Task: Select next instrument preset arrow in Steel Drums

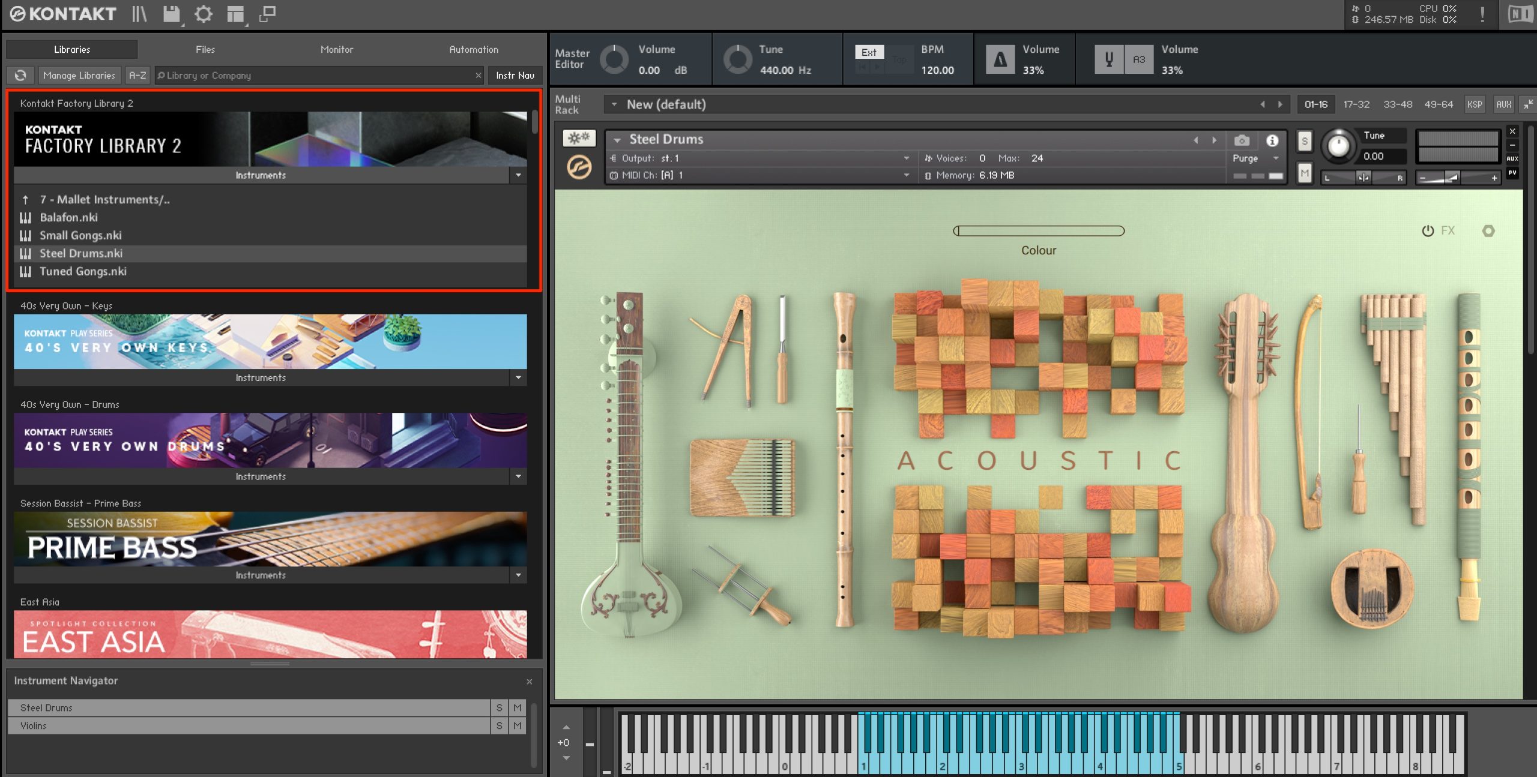Action: 1214,140
